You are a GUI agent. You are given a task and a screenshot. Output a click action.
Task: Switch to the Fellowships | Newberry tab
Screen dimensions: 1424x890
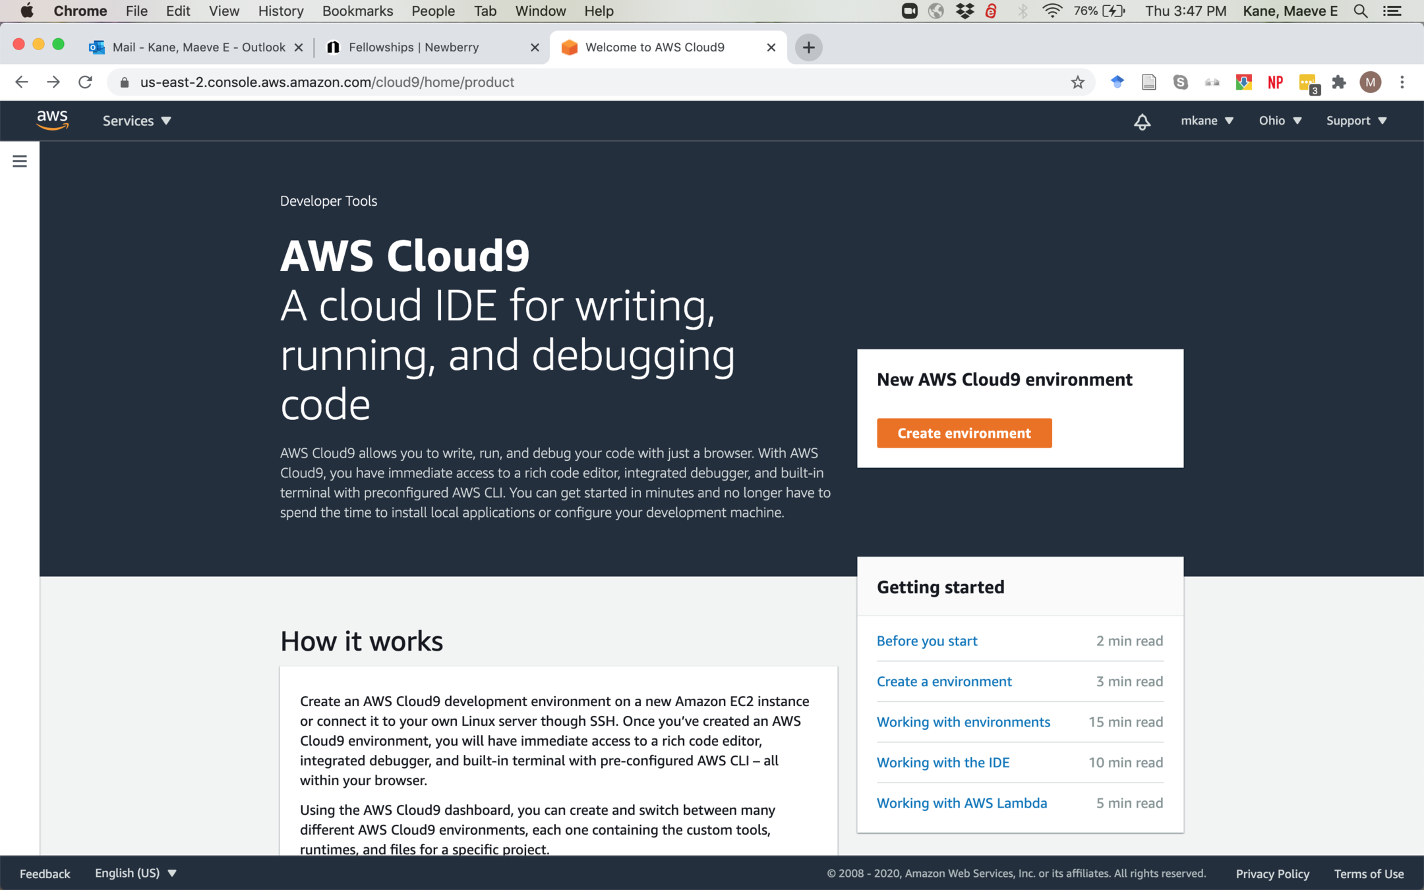pyautogui.click(x=413, y=47)
